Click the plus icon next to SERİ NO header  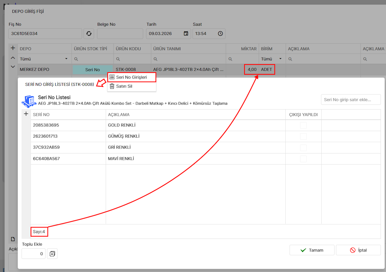click(x=26, y=114)
